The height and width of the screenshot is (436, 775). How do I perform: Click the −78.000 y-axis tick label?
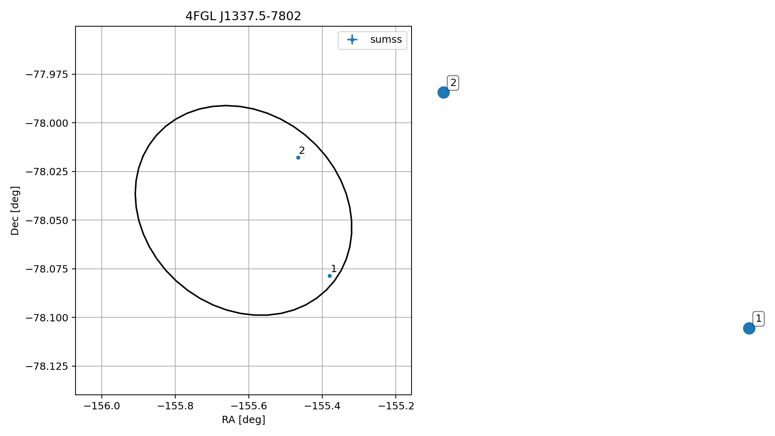tap(47, 123)
